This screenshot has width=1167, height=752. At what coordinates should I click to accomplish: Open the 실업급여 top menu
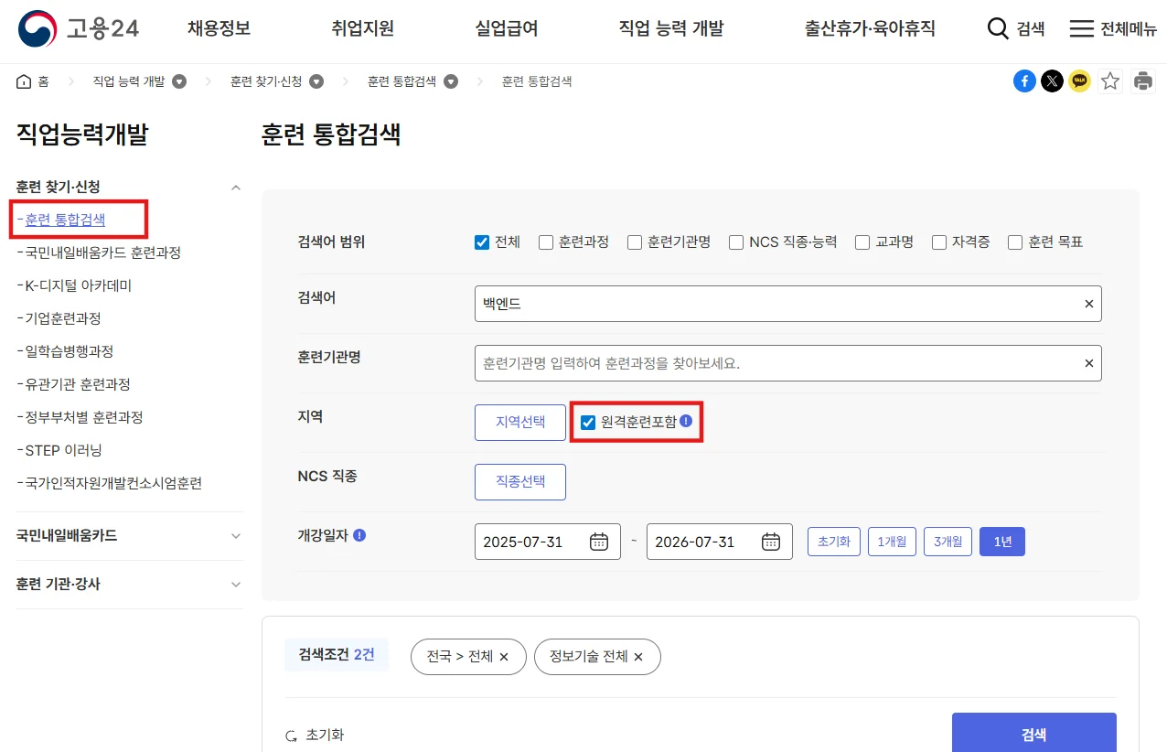pyautogui.click(x=507, y=28)
